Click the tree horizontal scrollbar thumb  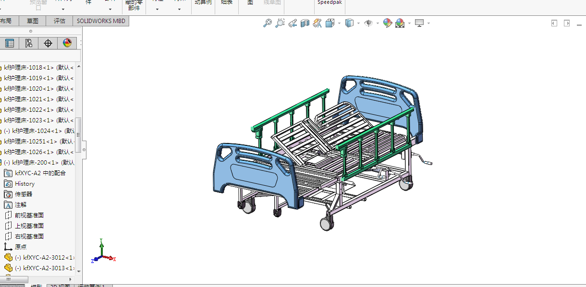[x=14, y=279]
